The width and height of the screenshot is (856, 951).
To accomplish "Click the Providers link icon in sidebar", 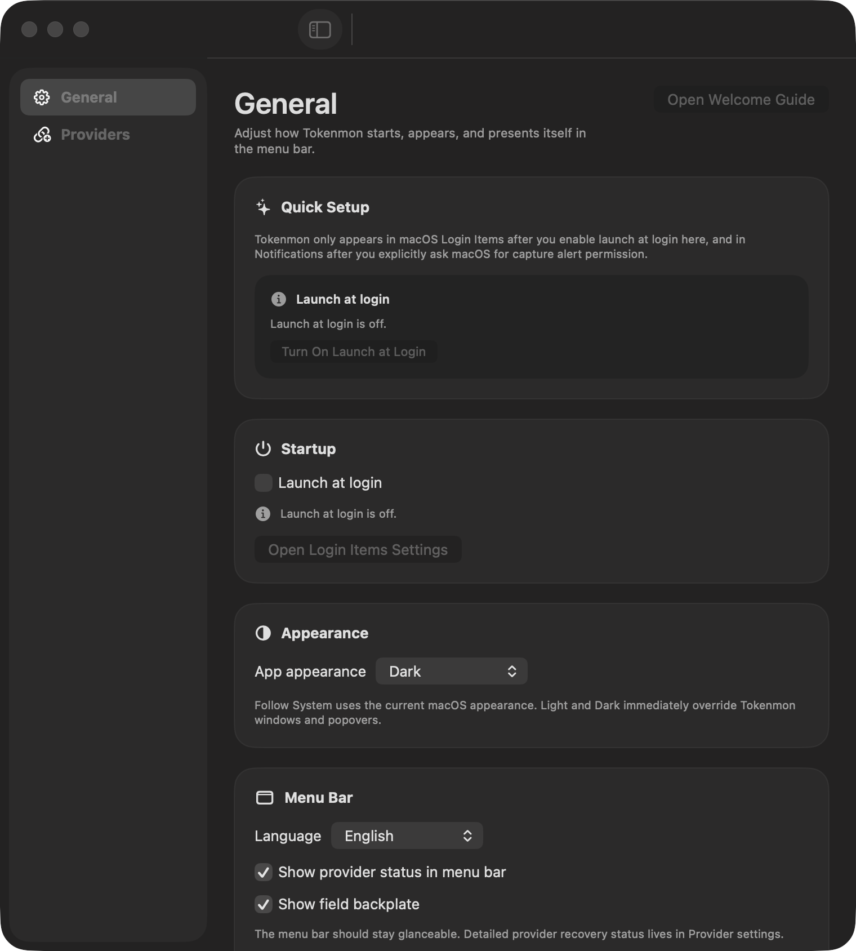I will [42, 135].
